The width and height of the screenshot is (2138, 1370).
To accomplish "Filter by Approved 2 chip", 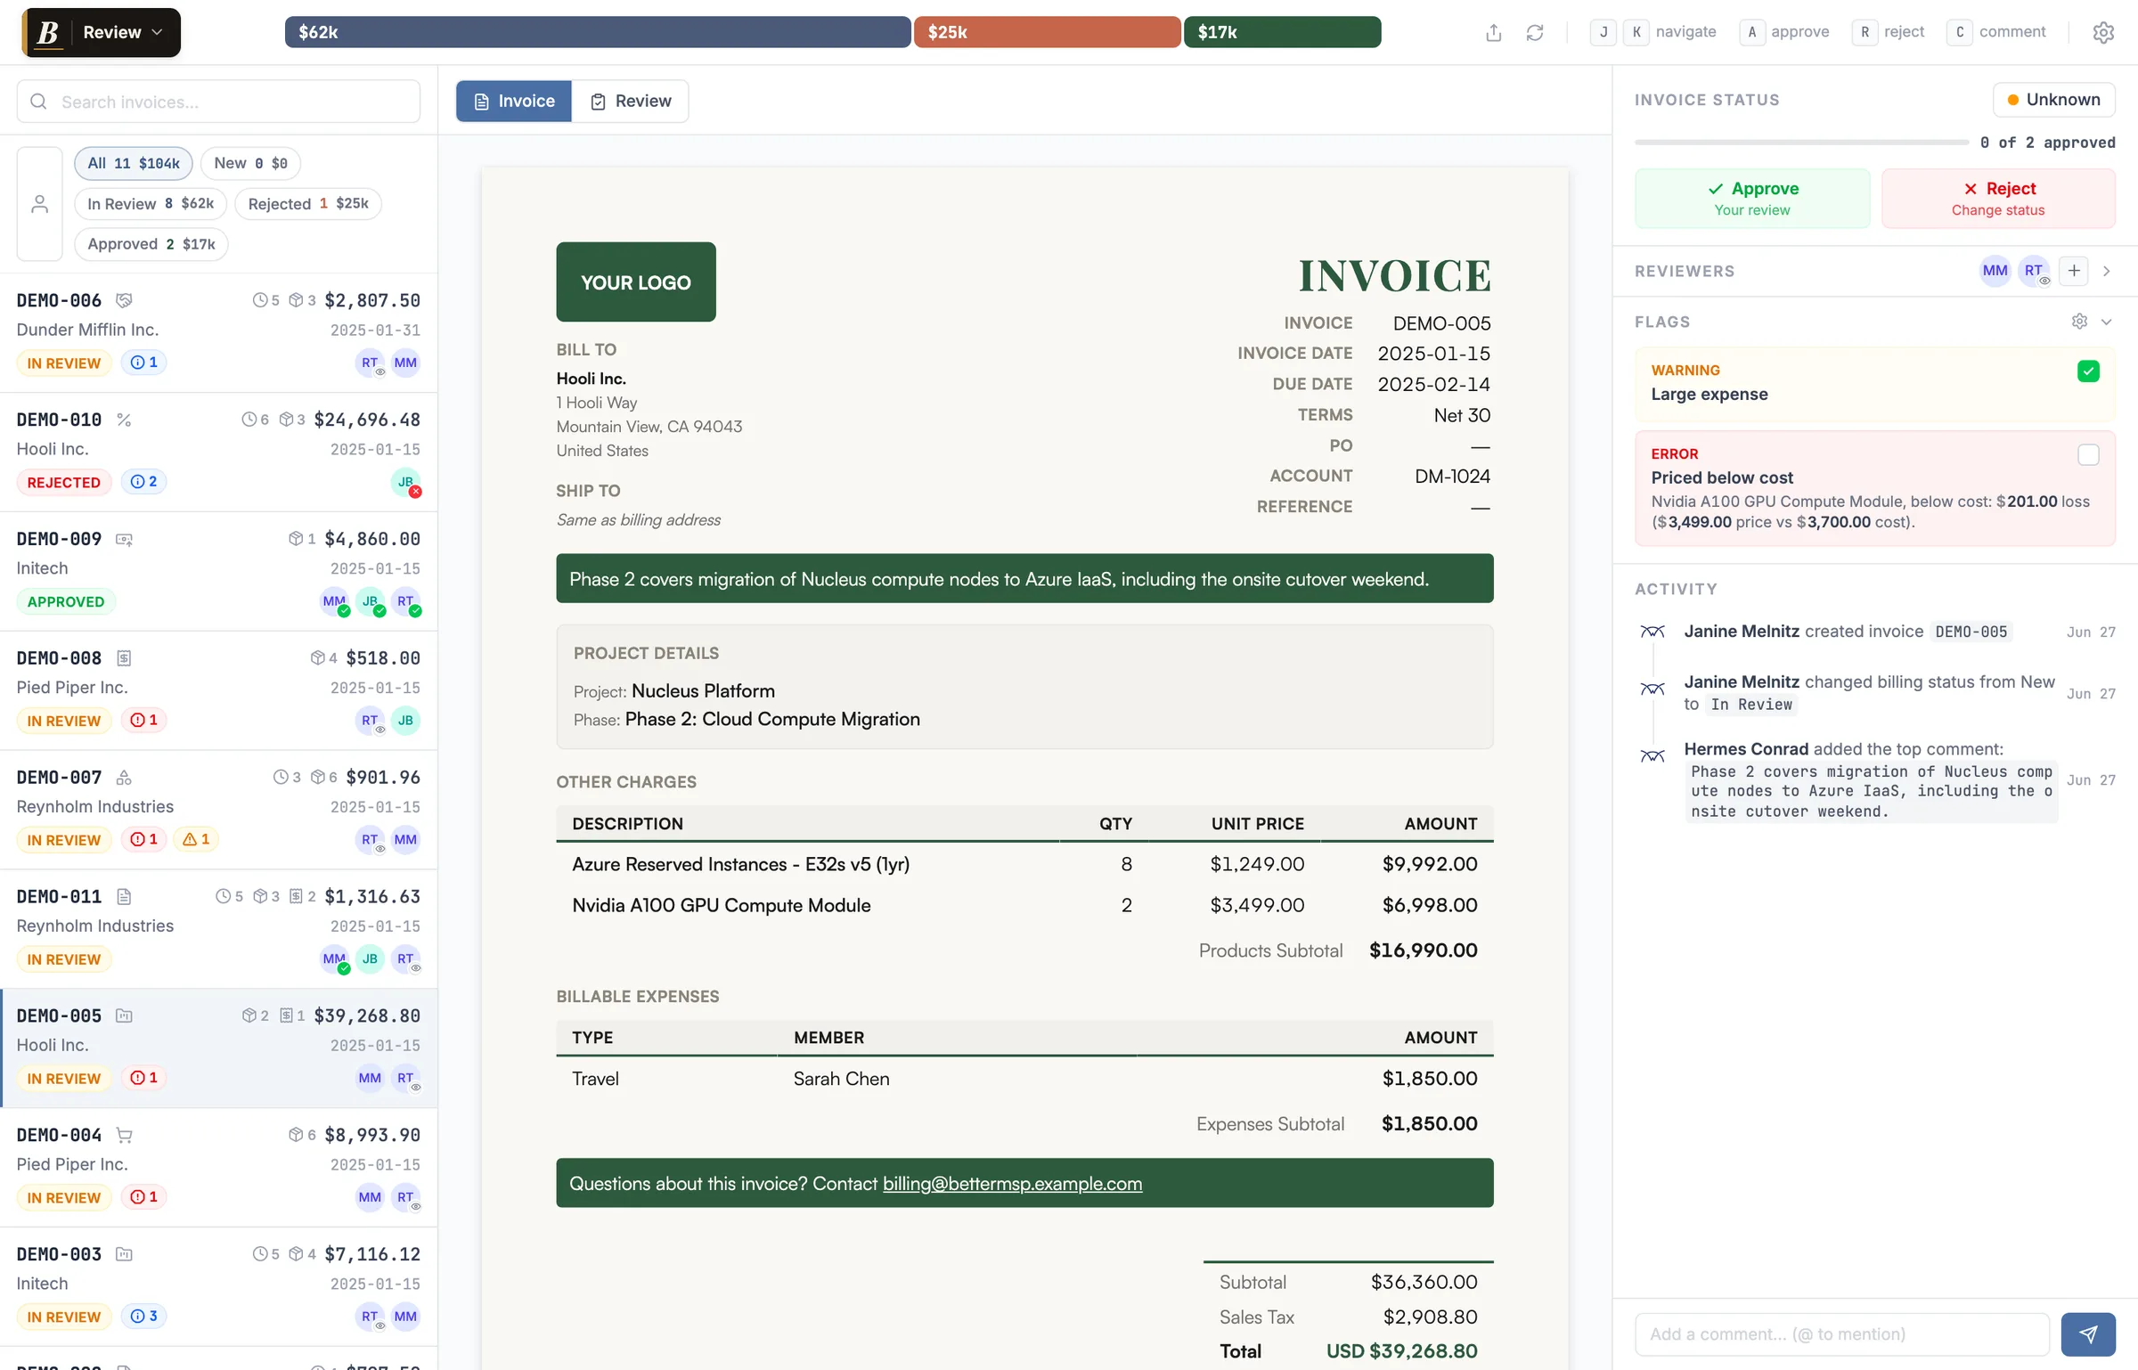I will 151,244.
